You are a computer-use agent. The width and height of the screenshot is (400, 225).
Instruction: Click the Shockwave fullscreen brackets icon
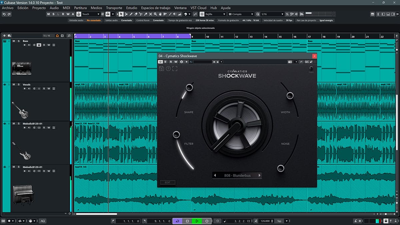coord(175,69)
